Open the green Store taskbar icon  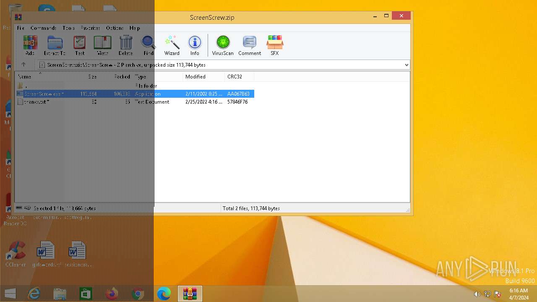86,294
